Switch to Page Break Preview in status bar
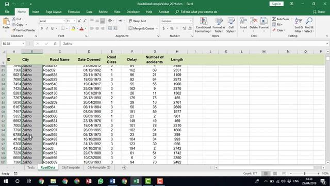 (284, 174)
